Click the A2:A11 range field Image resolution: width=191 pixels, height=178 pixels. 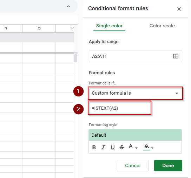click(x=136, y=56)
